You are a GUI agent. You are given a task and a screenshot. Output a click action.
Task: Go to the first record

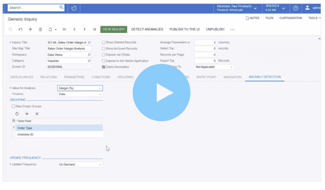[64, 29]
